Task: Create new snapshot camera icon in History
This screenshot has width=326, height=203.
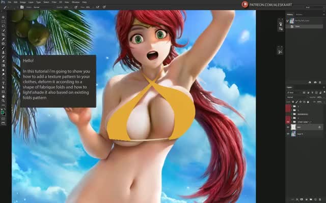Action: 315,82
